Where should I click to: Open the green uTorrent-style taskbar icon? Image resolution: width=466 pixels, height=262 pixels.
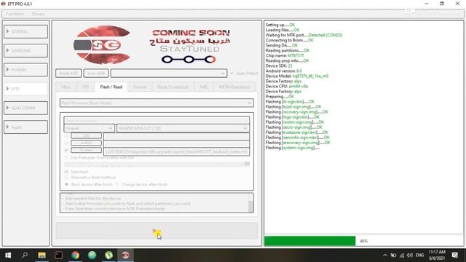[x=108, y=255]
